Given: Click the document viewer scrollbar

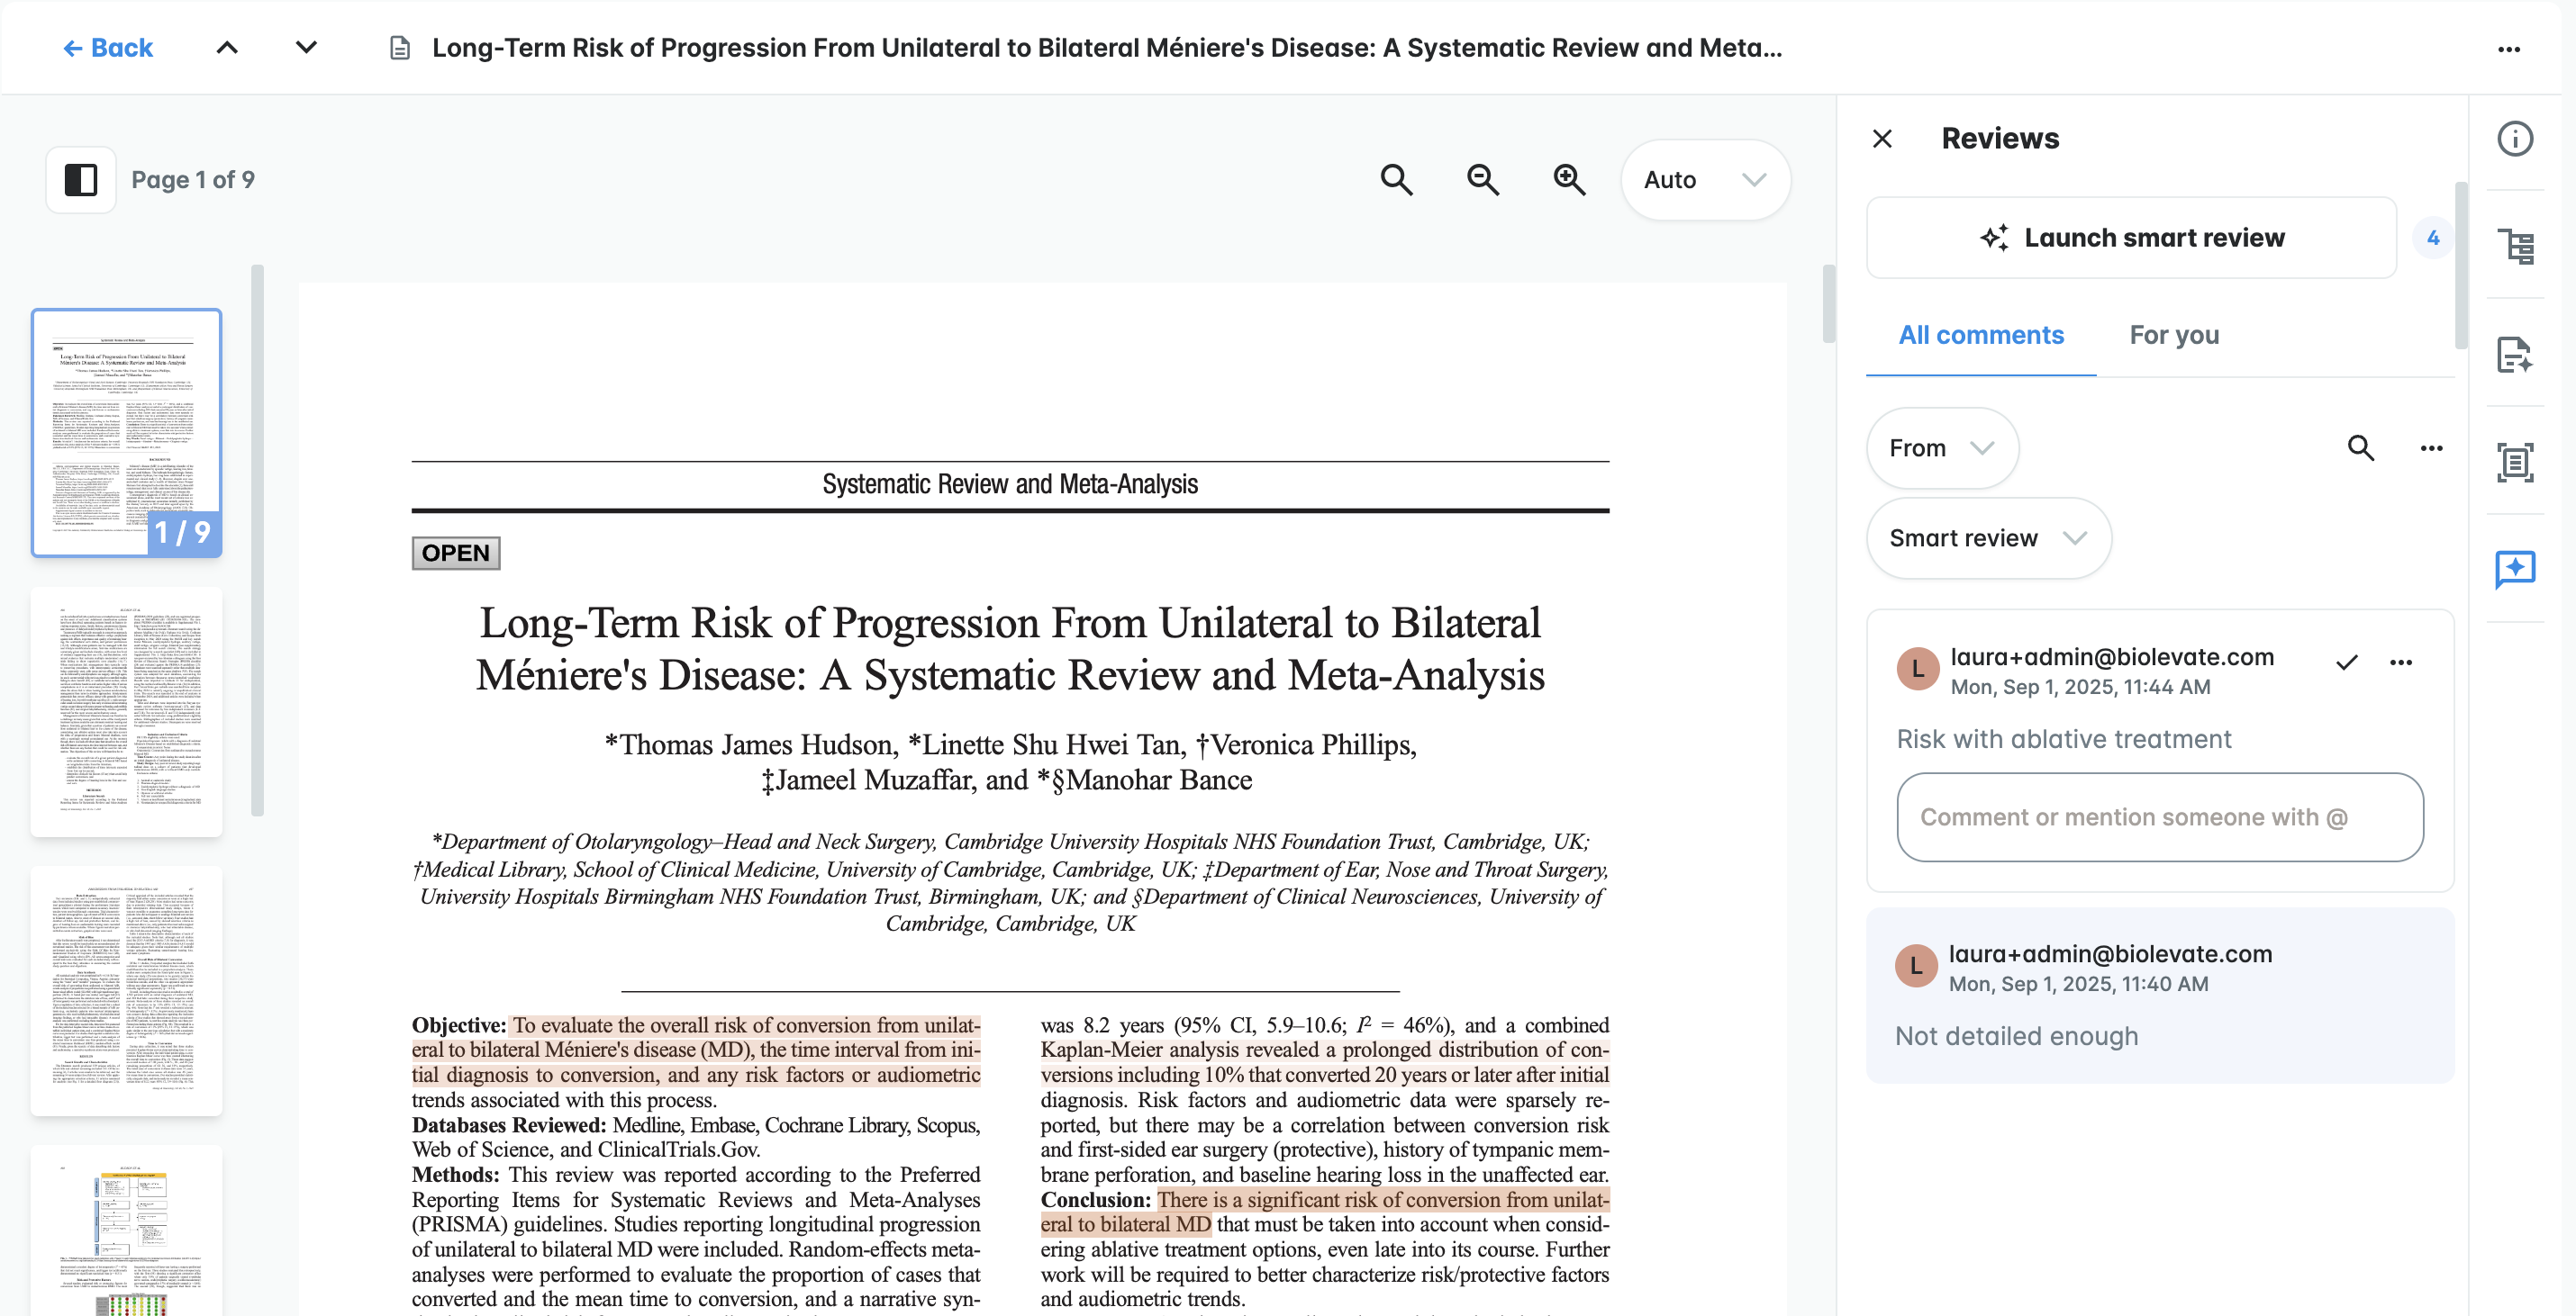Looking at the screenshot, I should tap(1828, 302).
